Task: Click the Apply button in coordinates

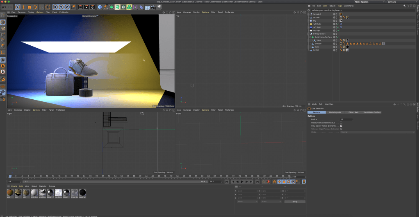Action: [x=294, y=201]
